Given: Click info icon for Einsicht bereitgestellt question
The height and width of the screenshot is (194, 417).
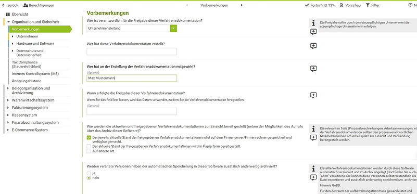Looking at the screenshot, I should click(313, 129).
